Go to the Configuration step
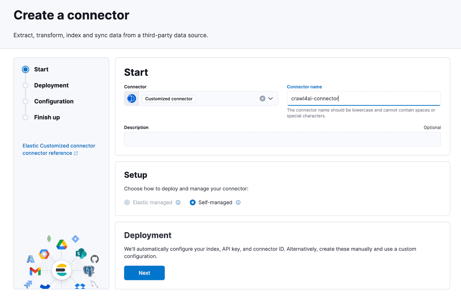This screenshot has height=297, width=461. click(54, 101)
